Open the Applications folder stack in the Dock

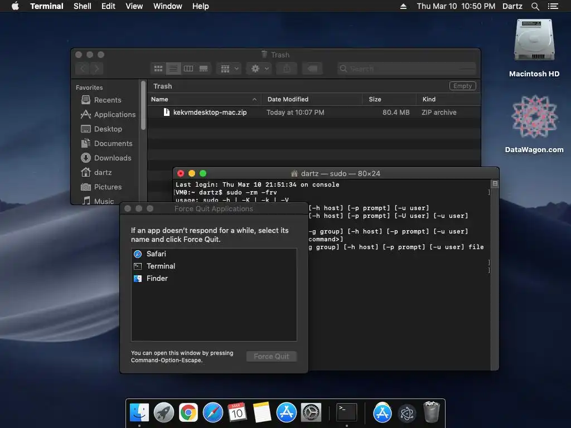tap(382, 412)
